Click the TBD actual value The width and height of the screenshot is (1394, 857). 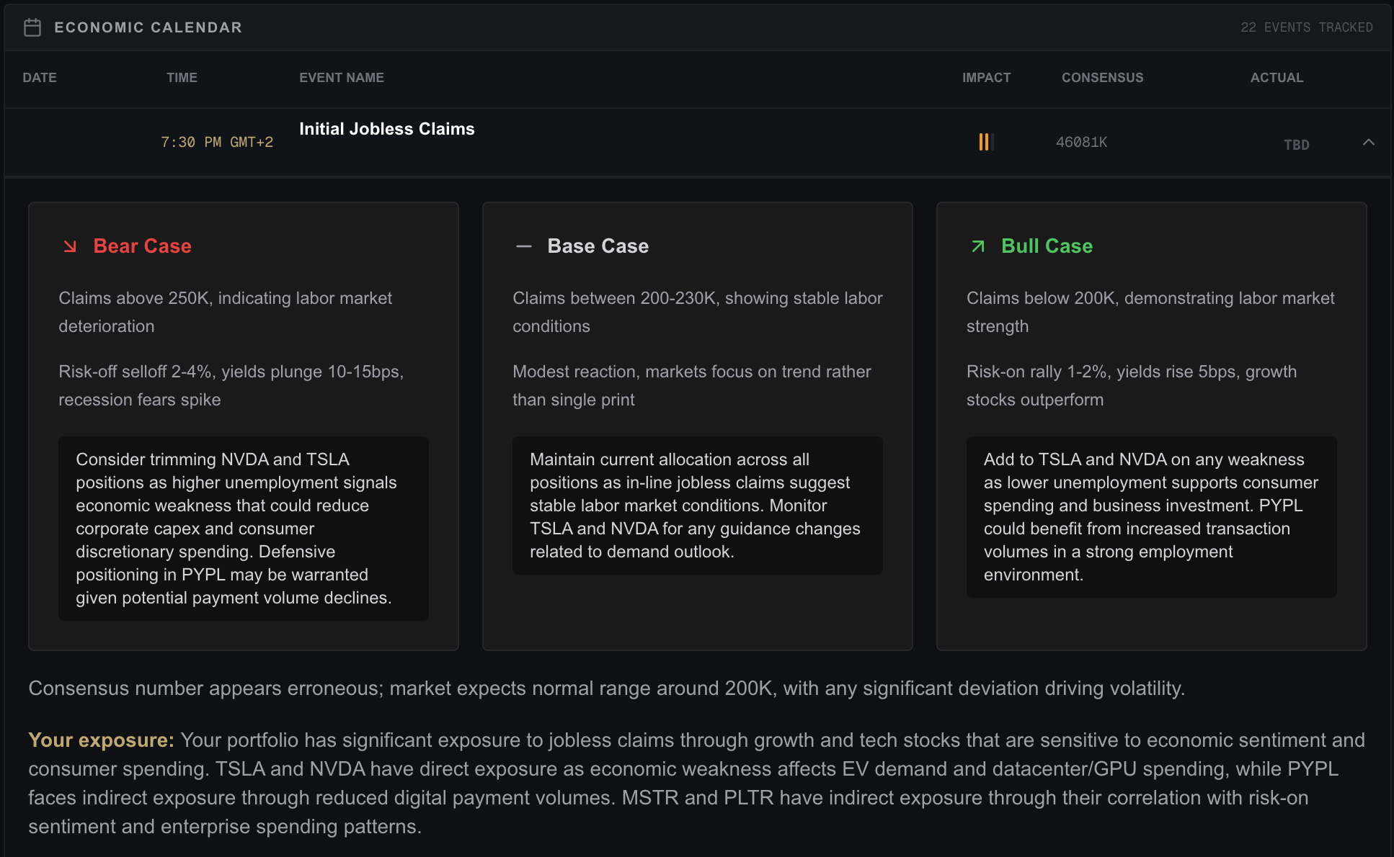(x=1296, y=145)
